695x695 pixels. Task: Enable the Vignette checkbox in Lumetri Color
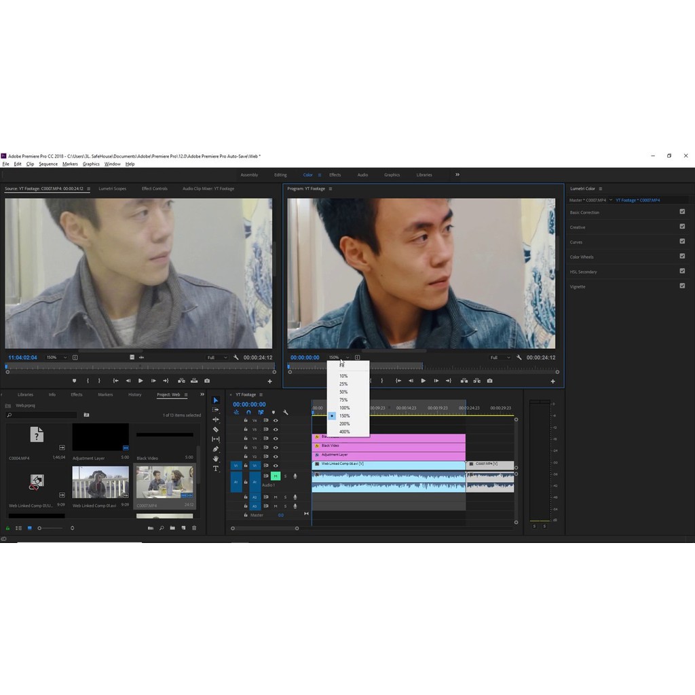pyautogui.click(x=682, y=286)
